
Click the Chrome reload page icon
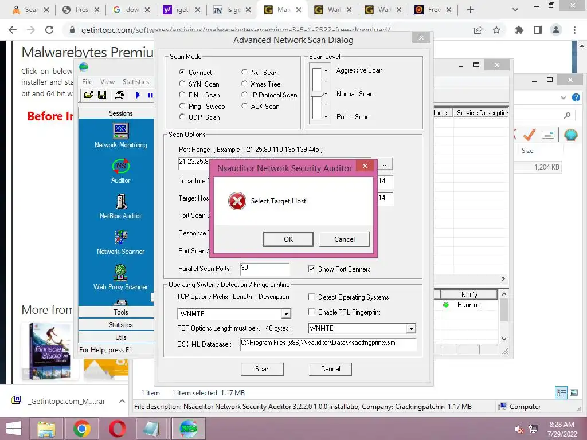click(x=49, y=30)
